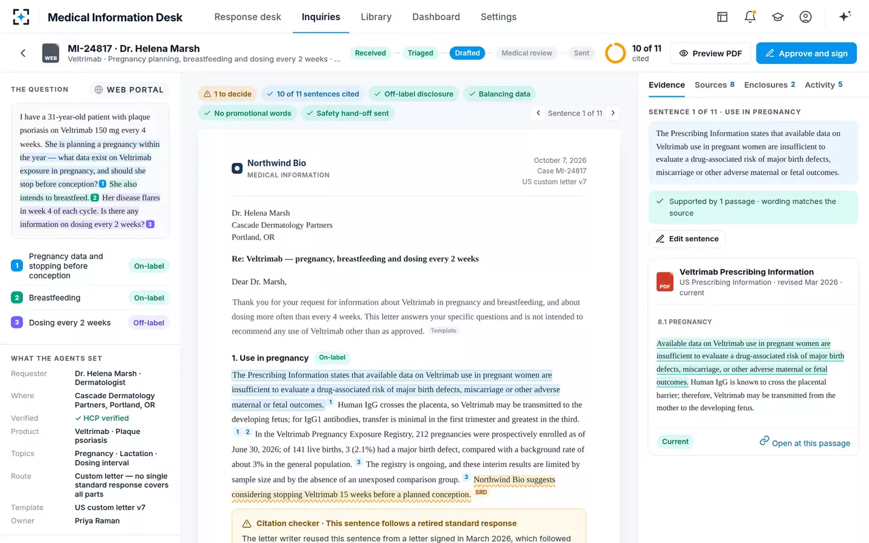Switch to Activity 5 tab
This screenshot has width=869, height=543.
tap(824, 85)
